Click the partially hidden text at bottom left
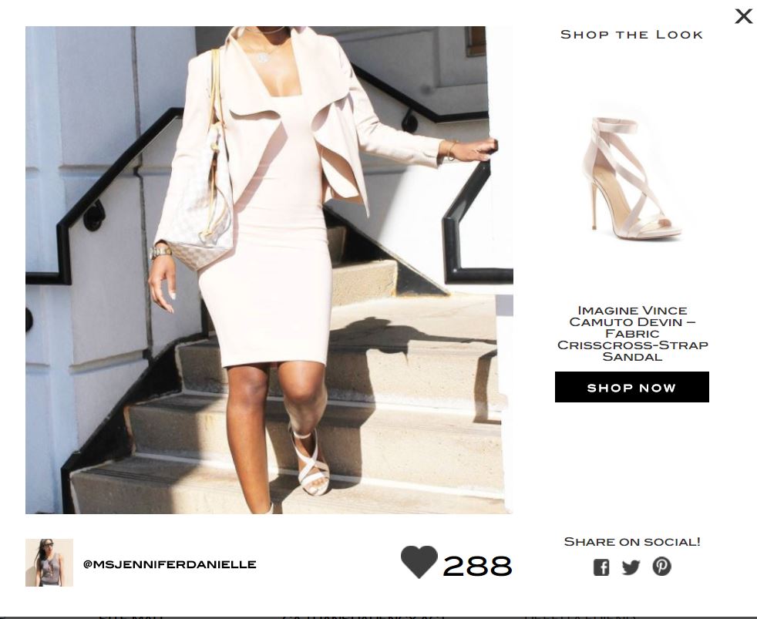This screenshot has height=619, width=757. (x=131, y=616)
